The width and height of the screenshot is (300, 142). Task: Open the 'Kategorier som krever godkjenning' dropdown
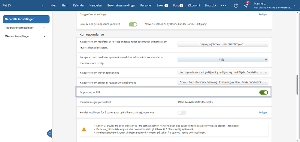tap(223, 72)
